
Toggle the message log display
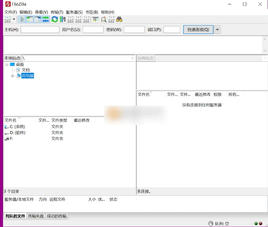point(21,19)
